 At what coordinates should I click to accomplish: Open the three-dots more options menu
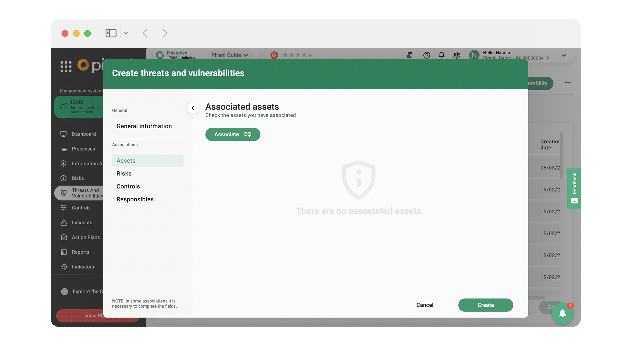click(568, 83)
